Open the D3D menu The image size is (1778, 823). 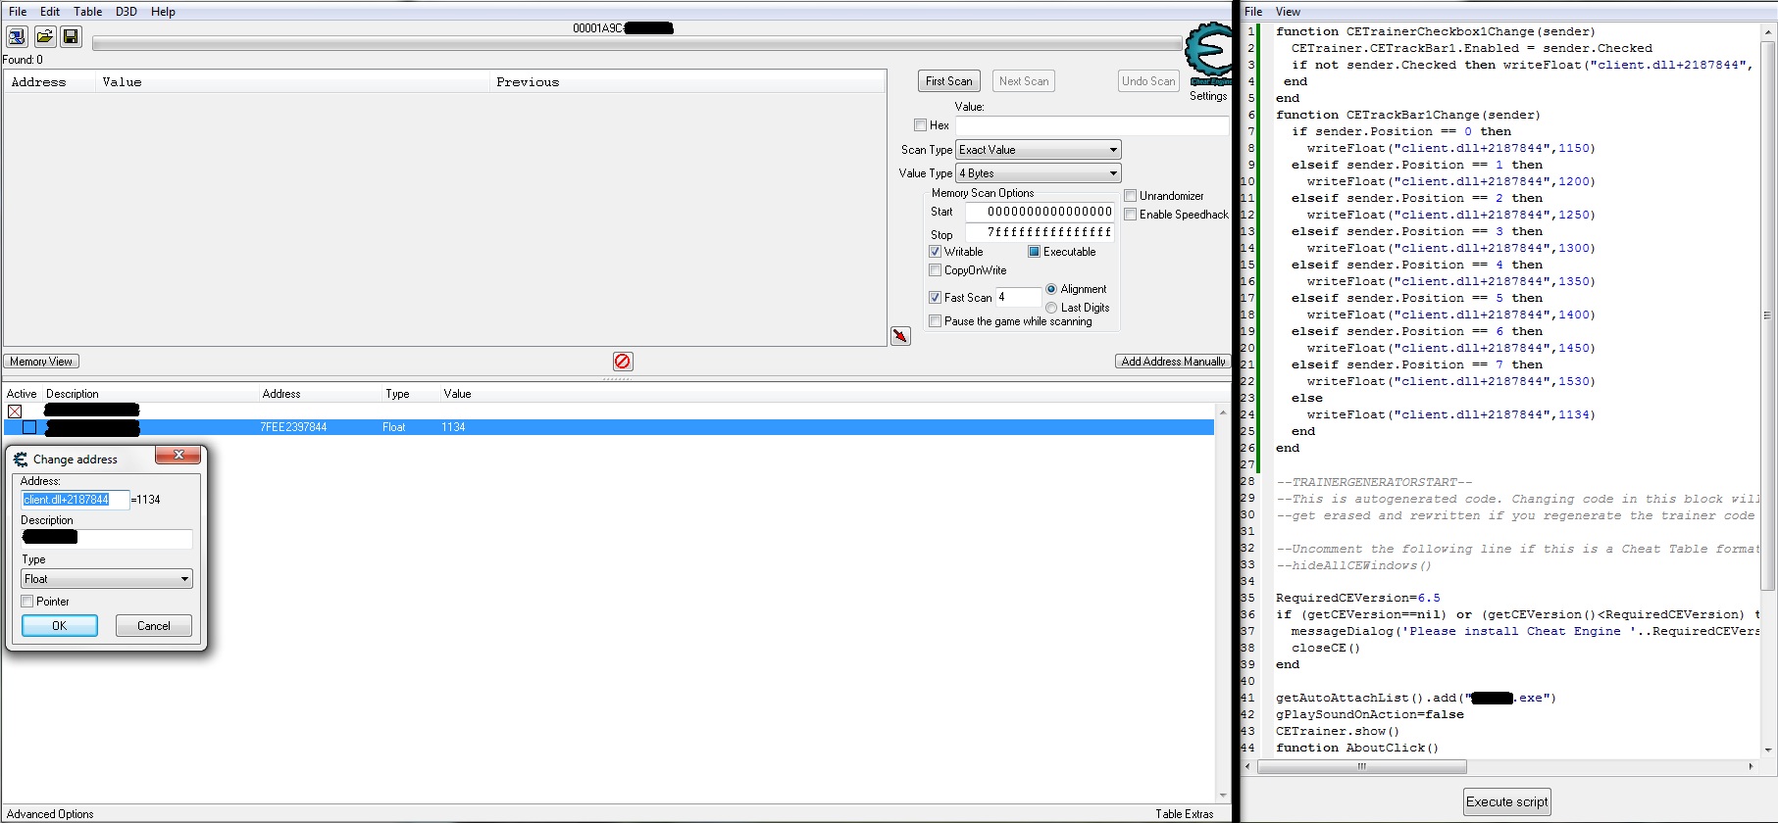click(x=126, y=12)
